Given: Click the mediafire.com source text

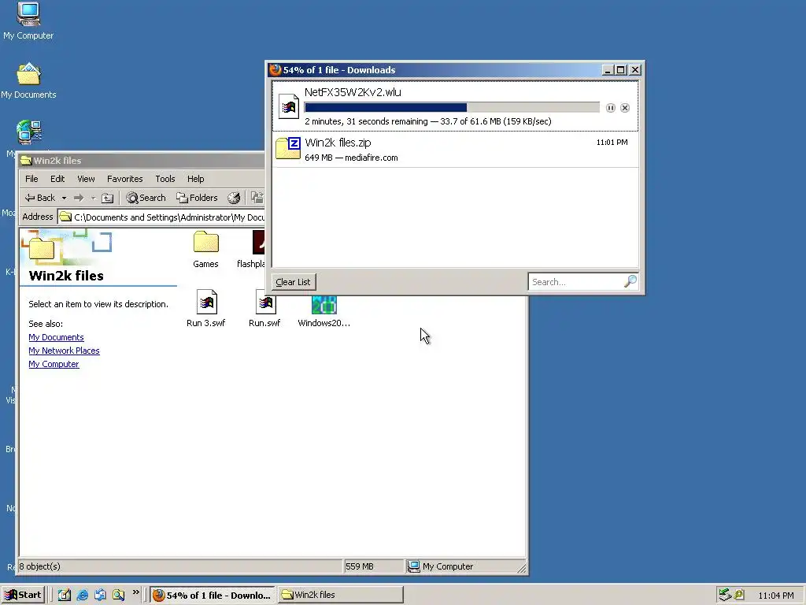Looking at the screenshot, I should click(372, 158).
